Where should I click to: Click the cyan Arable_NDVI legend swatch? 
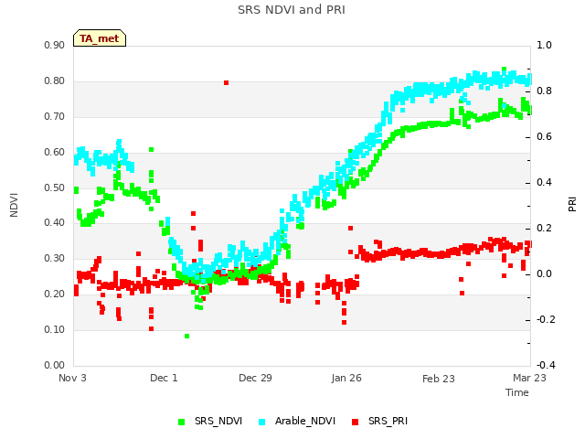click(x=262, y=423)
